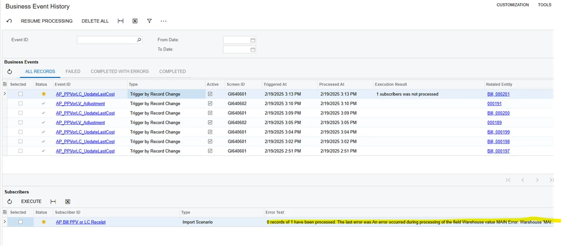562x246 pixels.
Task: Open the To Date calendar picker
Action: pyautogui.click(x=253, y=49)
